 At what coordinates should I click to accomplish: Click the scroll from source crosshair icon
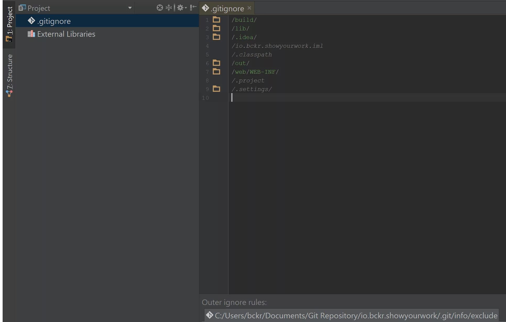[x=160, y=8]
